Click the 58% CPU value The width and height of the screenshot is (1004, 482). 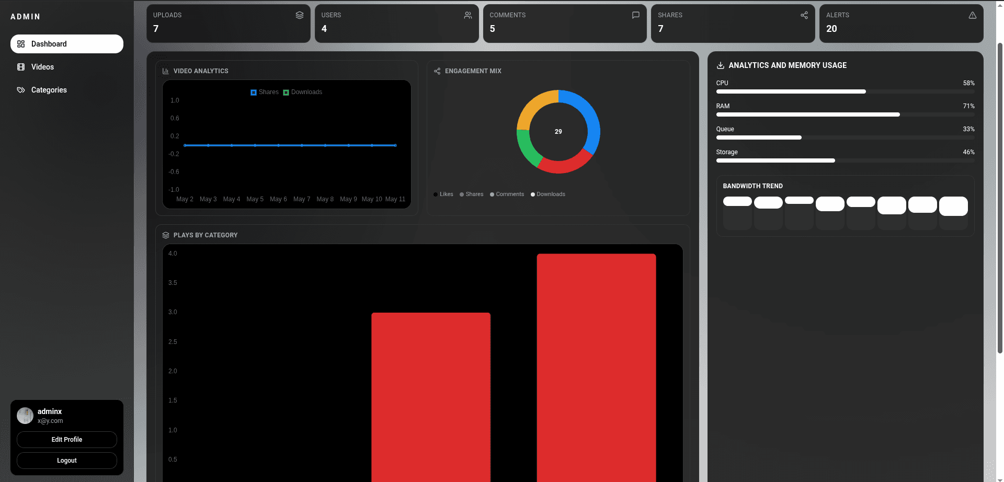coord(968,83)
